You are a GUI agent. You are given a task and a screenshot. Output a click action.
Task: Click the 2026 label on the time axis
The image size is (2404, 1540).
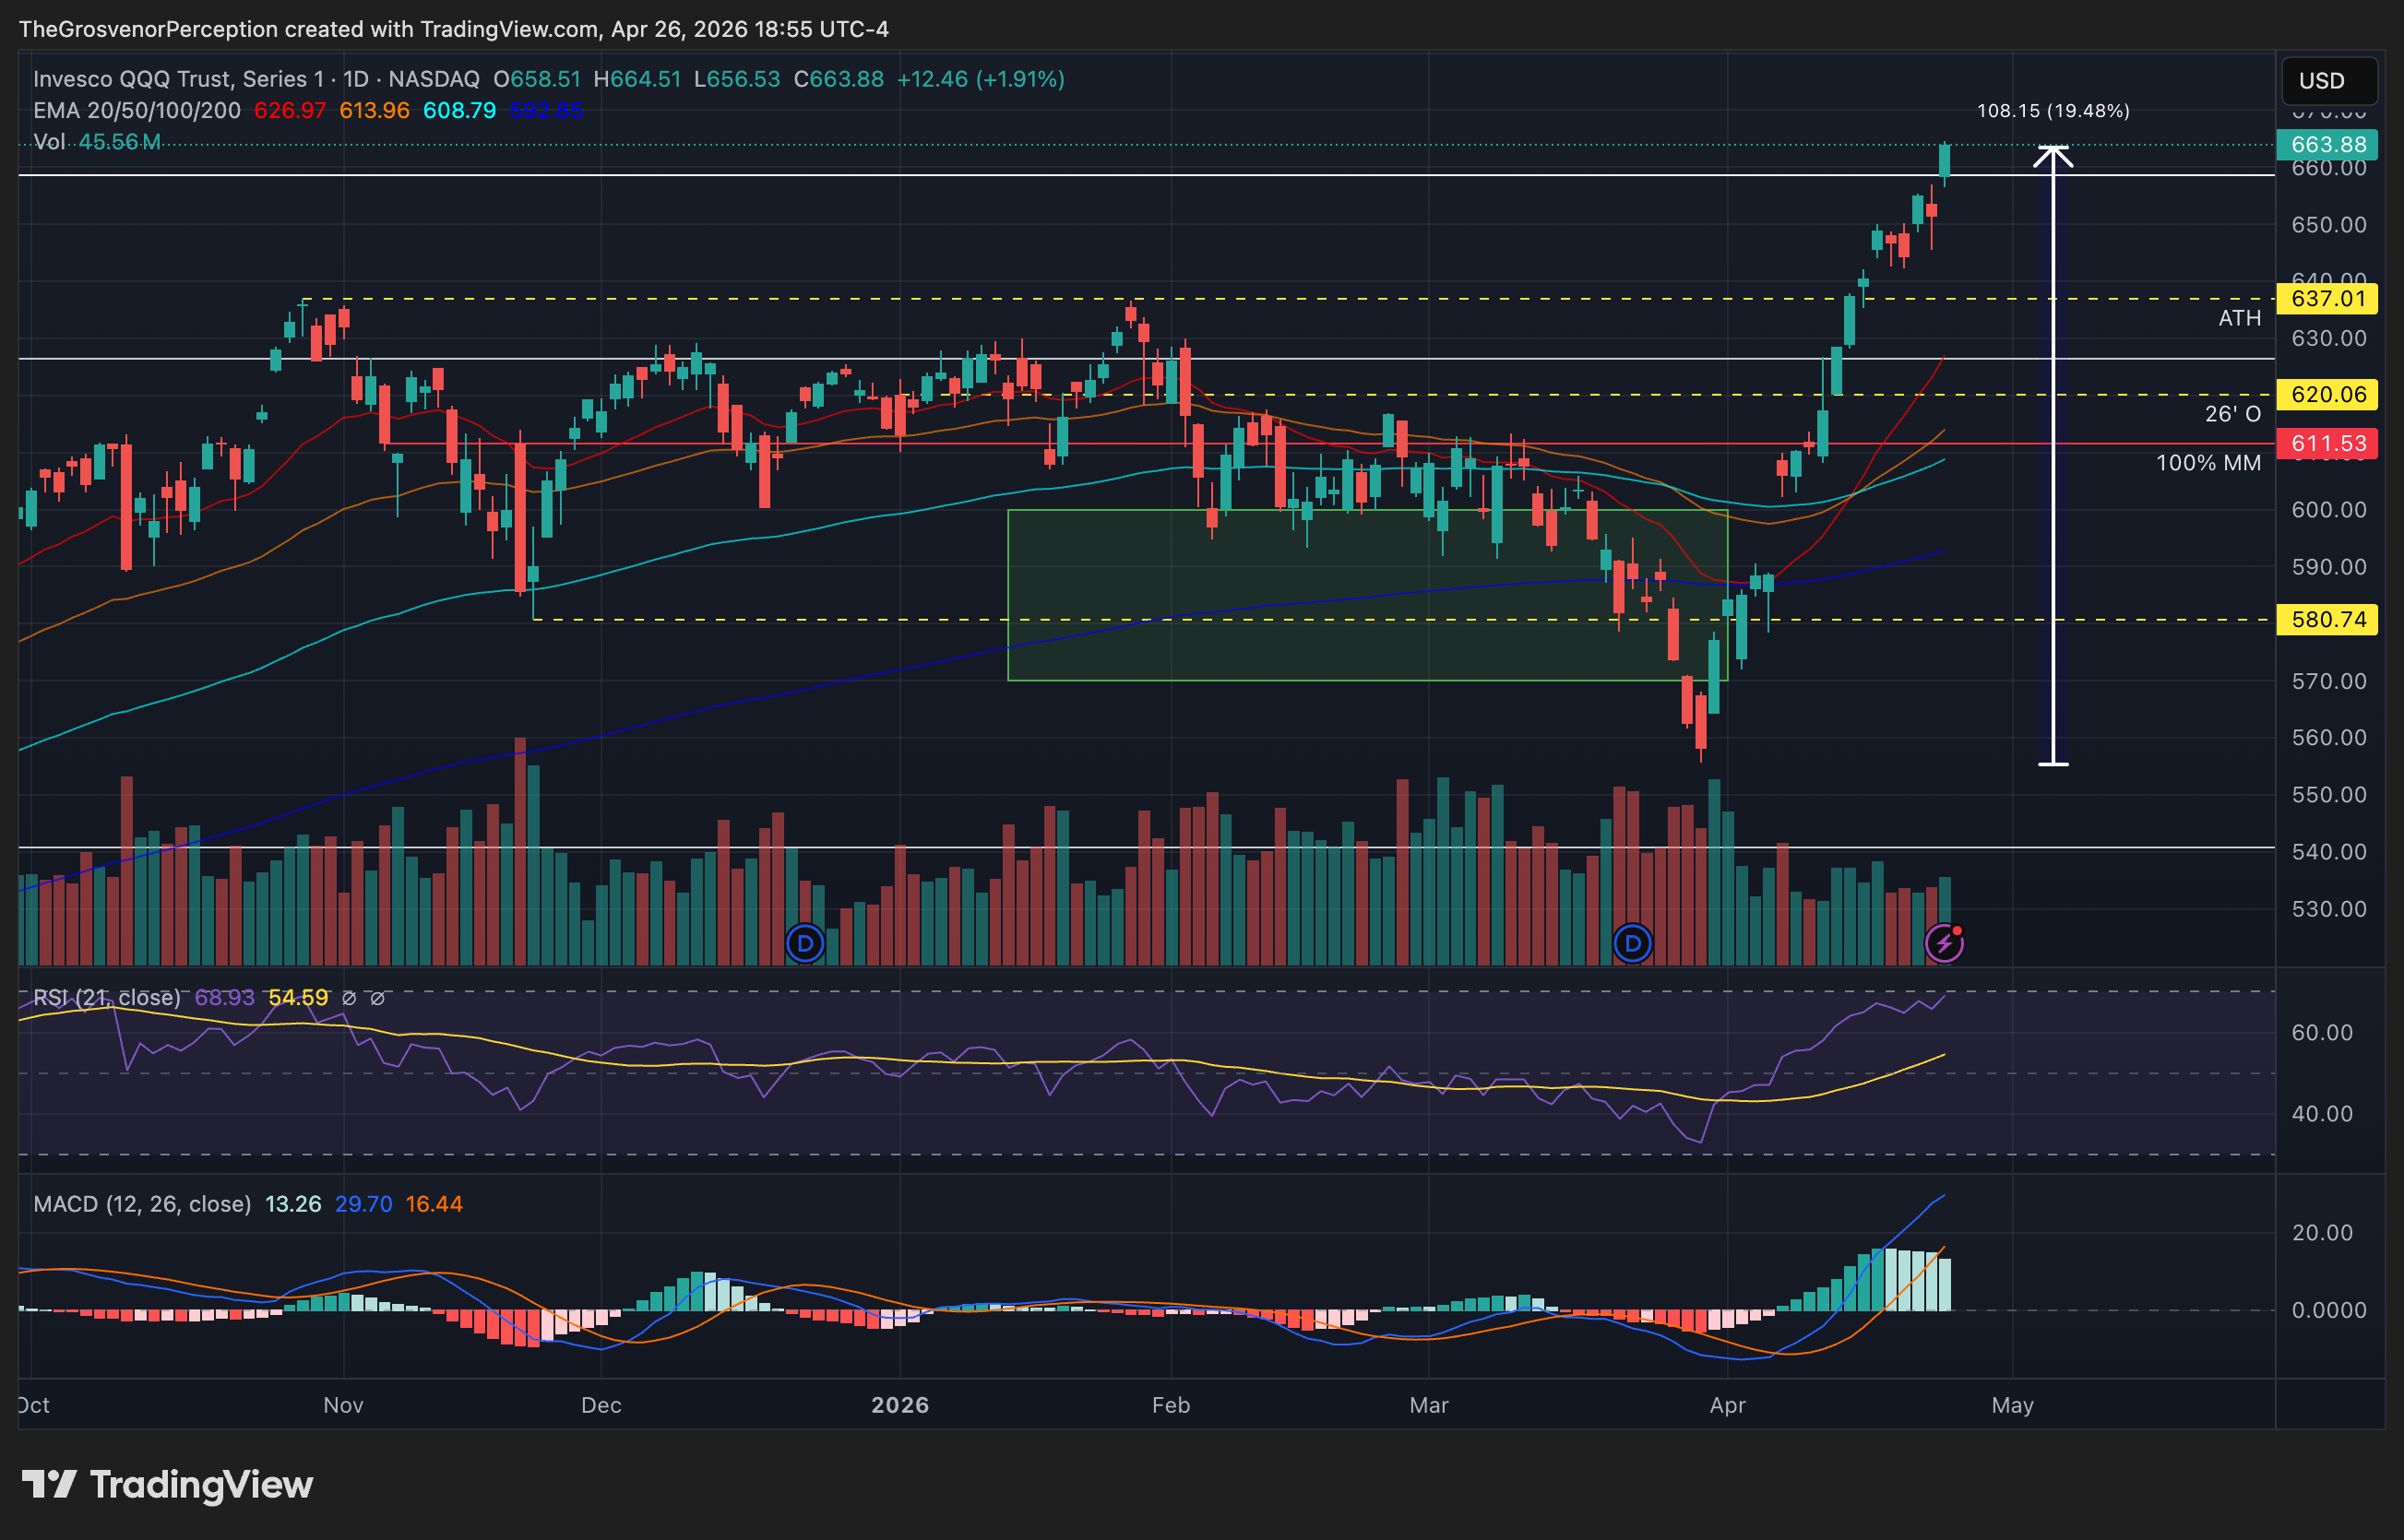point(899,1405)
